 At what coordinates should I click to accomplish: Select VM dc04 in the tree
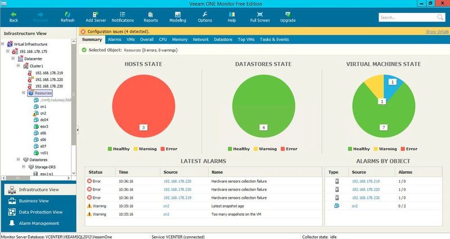pos(44,120)
